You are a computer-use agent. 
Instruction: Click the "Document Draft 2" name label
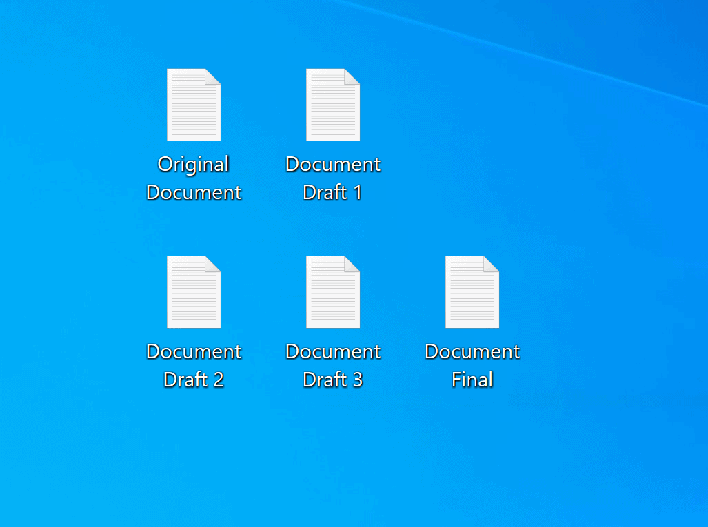(194, 366)
